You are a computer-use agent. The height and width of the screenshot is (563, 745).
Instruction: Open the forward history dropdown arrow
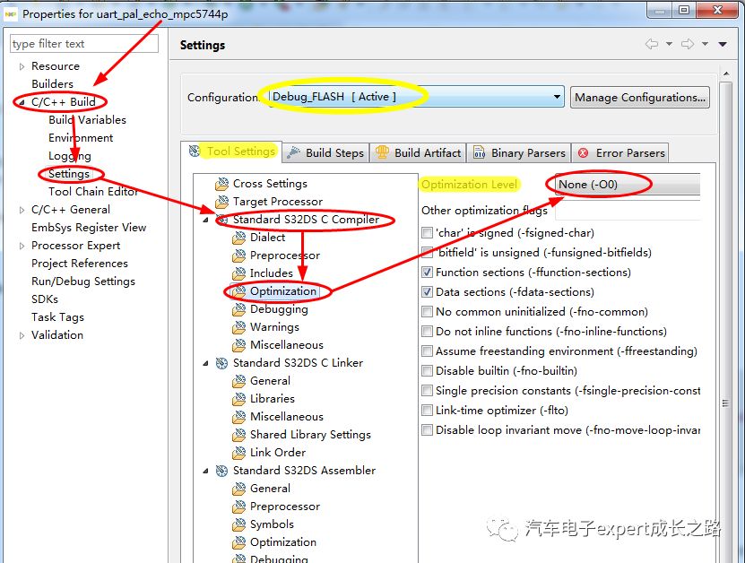pyautogui.click(x=705, y=44)
